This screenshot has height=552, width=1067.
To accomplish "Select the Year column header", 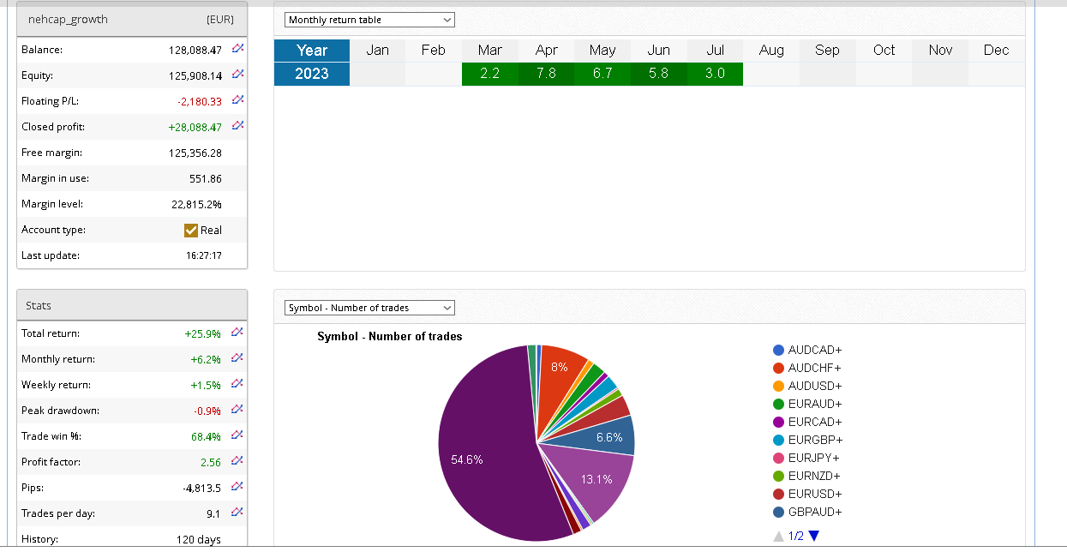I will (x=312, y=51).
